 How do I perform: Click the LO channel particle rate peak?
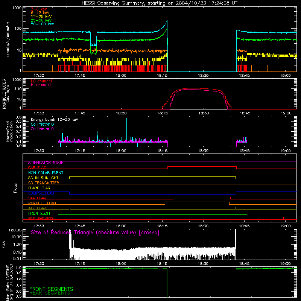[x=194, y=88]
